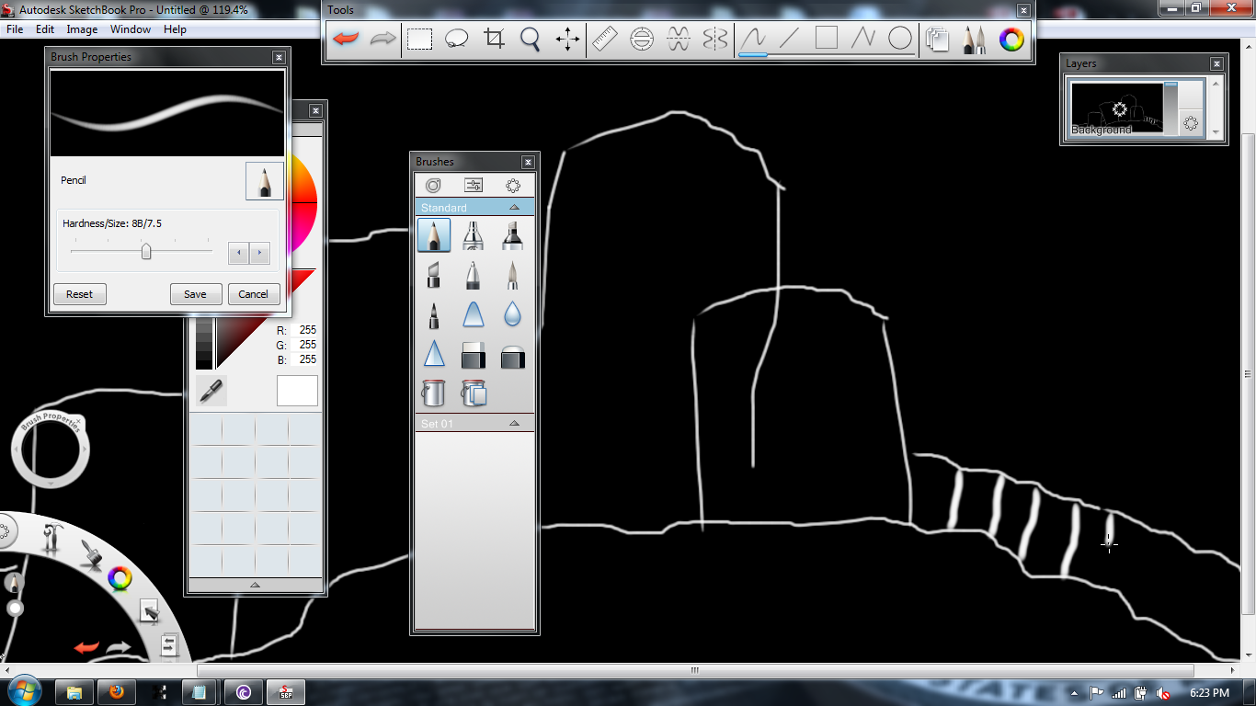Choose the Zoom magnifier tool
Viewport: 1256px width, 706px height.
click(531, 40)
